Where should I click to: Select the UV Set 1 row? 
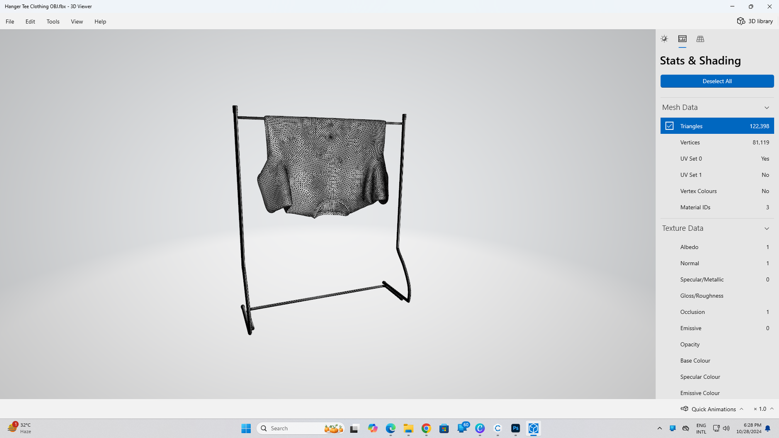(717, 175)
